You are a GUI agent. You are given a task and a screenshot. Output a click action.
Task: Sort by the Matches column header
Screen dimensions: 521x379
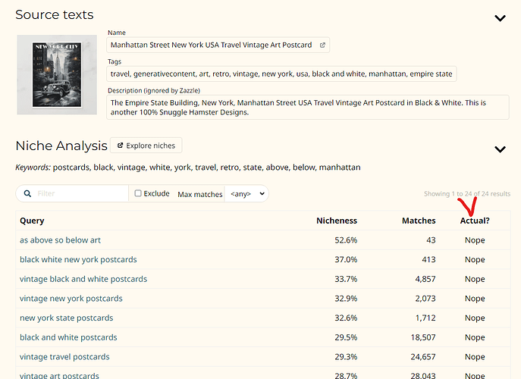[x=419, y=221]
